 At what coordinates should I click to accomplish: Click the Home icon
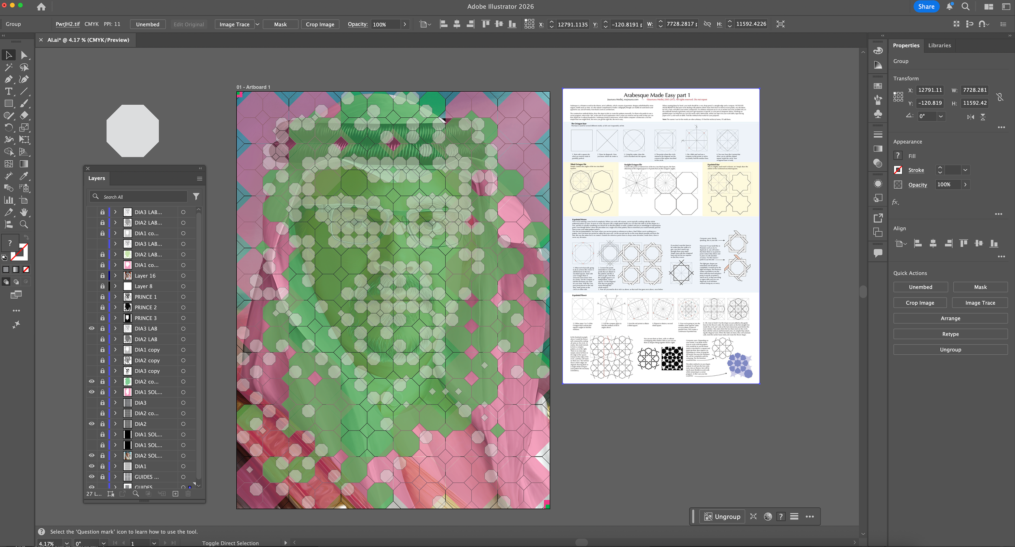point(41,6)
